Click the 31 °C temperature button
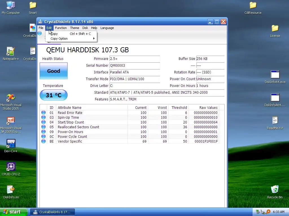The width and height of the screenshot is (289, 216). coord(54,95)
